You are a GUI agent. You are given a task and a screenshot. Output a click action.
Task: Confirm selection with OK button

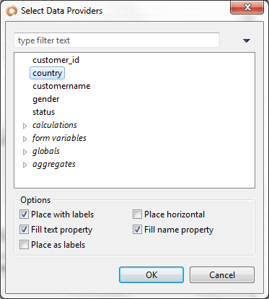click(x=151, y=274)
